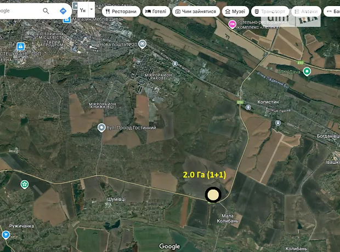Click the Копистин village label
This screenshot has height=252, width=340.
pyautogui.click(x=268, y=102)
